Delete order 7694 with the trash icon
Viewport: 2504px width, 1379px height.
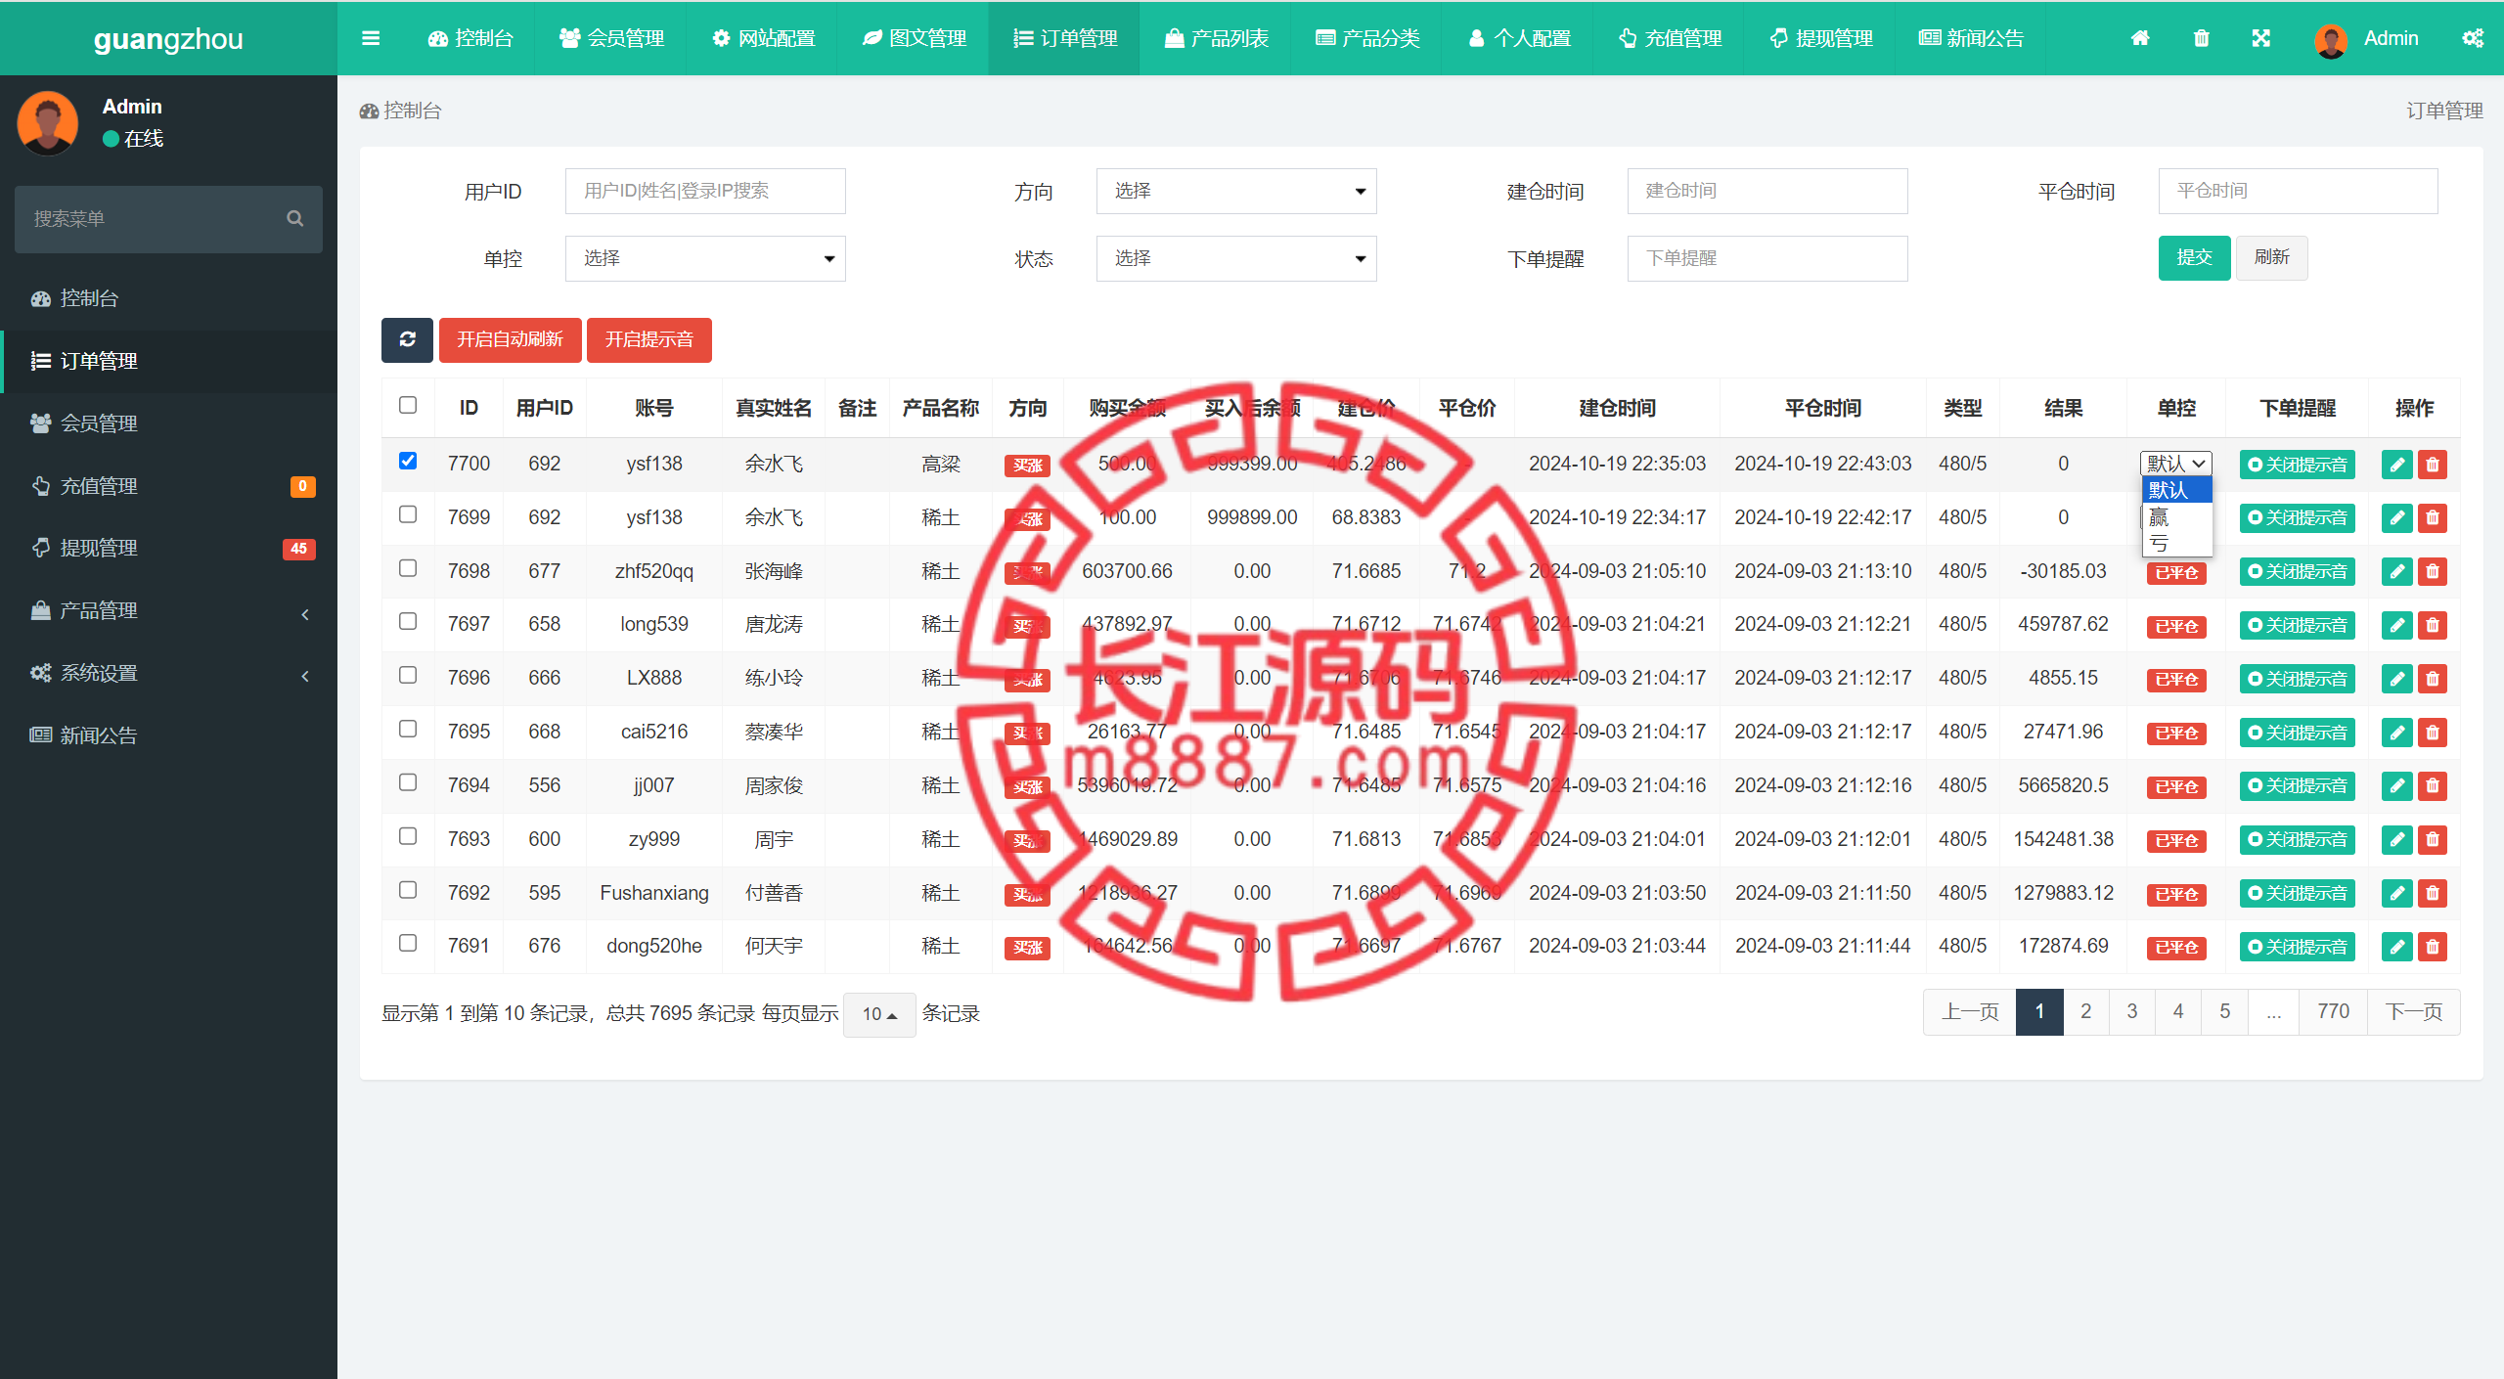coord(2432,785)
